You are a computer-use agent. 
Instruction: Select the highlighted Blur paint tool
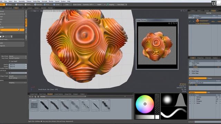pos(12,30)
